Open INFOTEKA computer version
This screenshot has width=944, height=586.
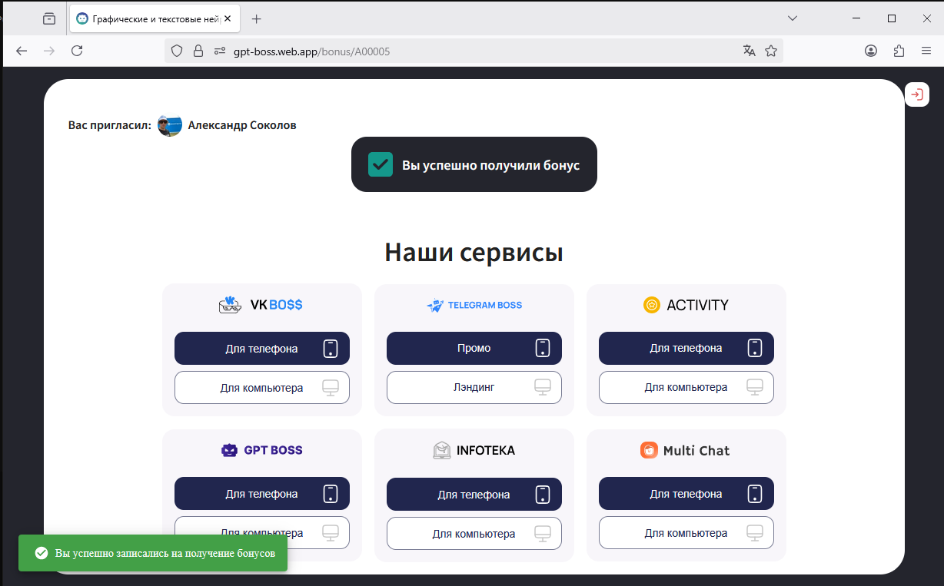coord(474,534)
